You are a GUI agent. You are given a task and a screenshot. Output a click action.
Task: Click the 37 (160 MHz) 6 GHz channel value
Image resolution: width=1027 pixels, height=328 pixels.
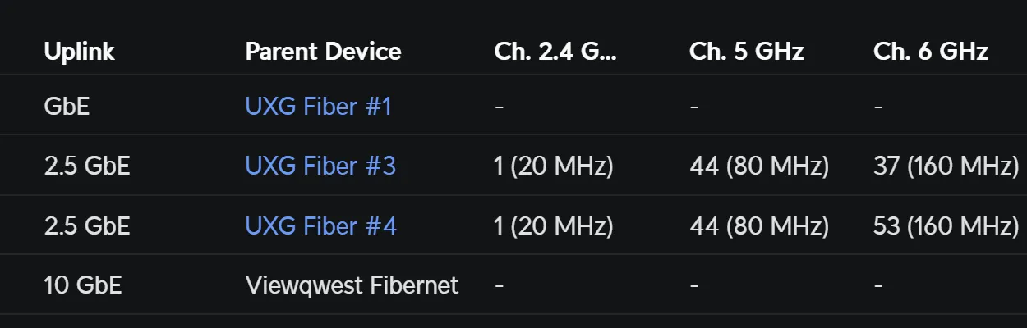click(946, 166)
